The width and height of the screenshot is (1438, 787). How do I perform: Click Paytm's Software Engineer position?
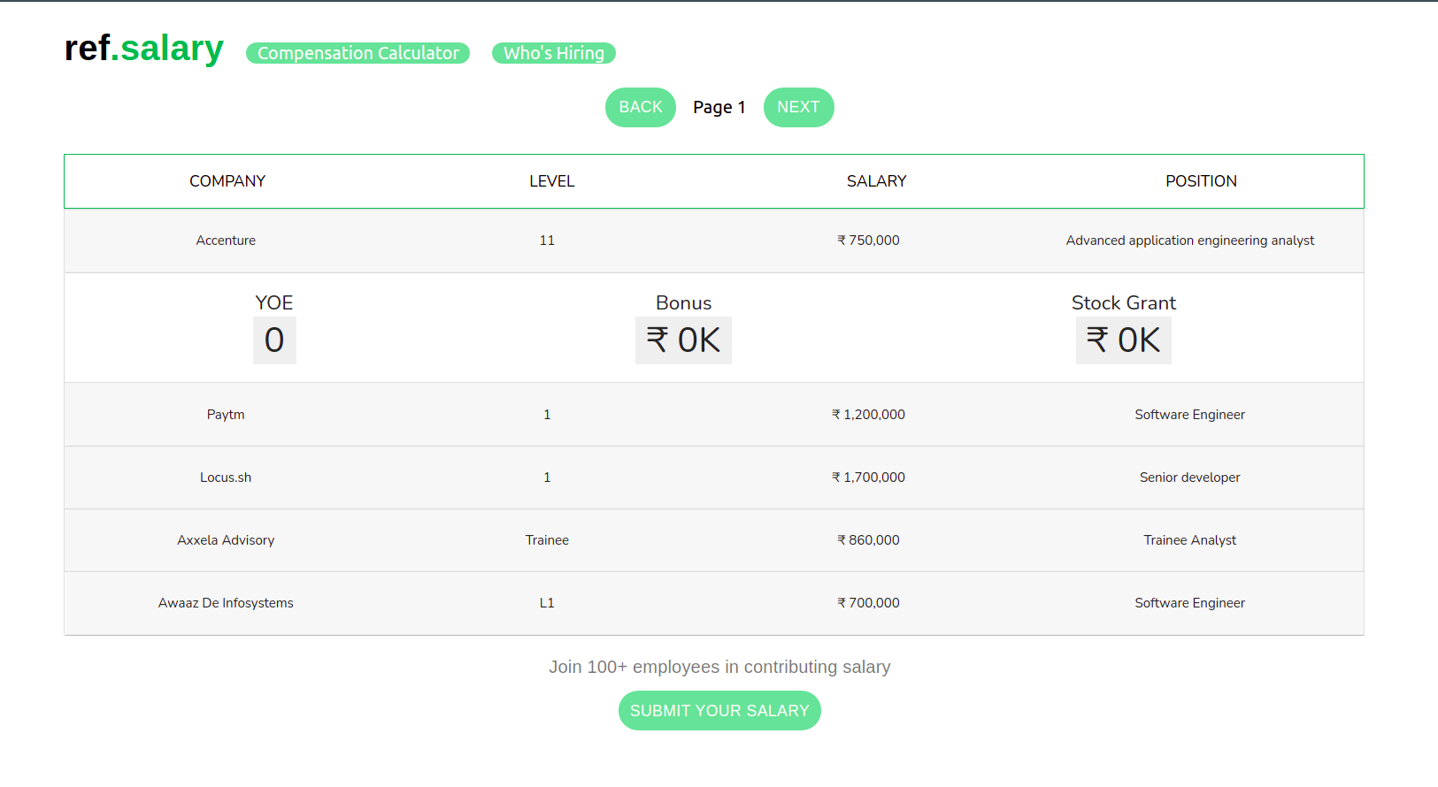(1190, 415)
